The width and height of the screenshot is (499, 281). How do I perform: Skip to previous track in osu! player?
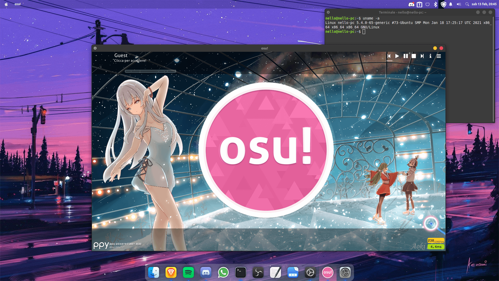click(389, 56)
